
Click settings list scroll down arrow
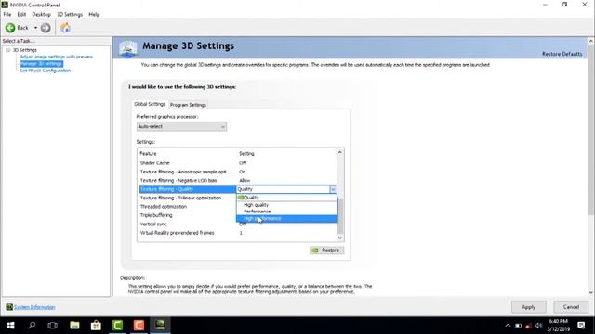(x=340, y=238)
